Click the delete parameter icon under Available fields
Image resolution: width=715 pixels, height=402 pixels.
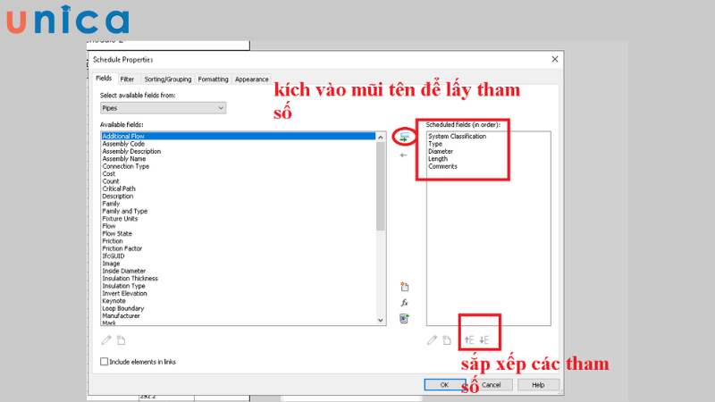pos(121,340)
